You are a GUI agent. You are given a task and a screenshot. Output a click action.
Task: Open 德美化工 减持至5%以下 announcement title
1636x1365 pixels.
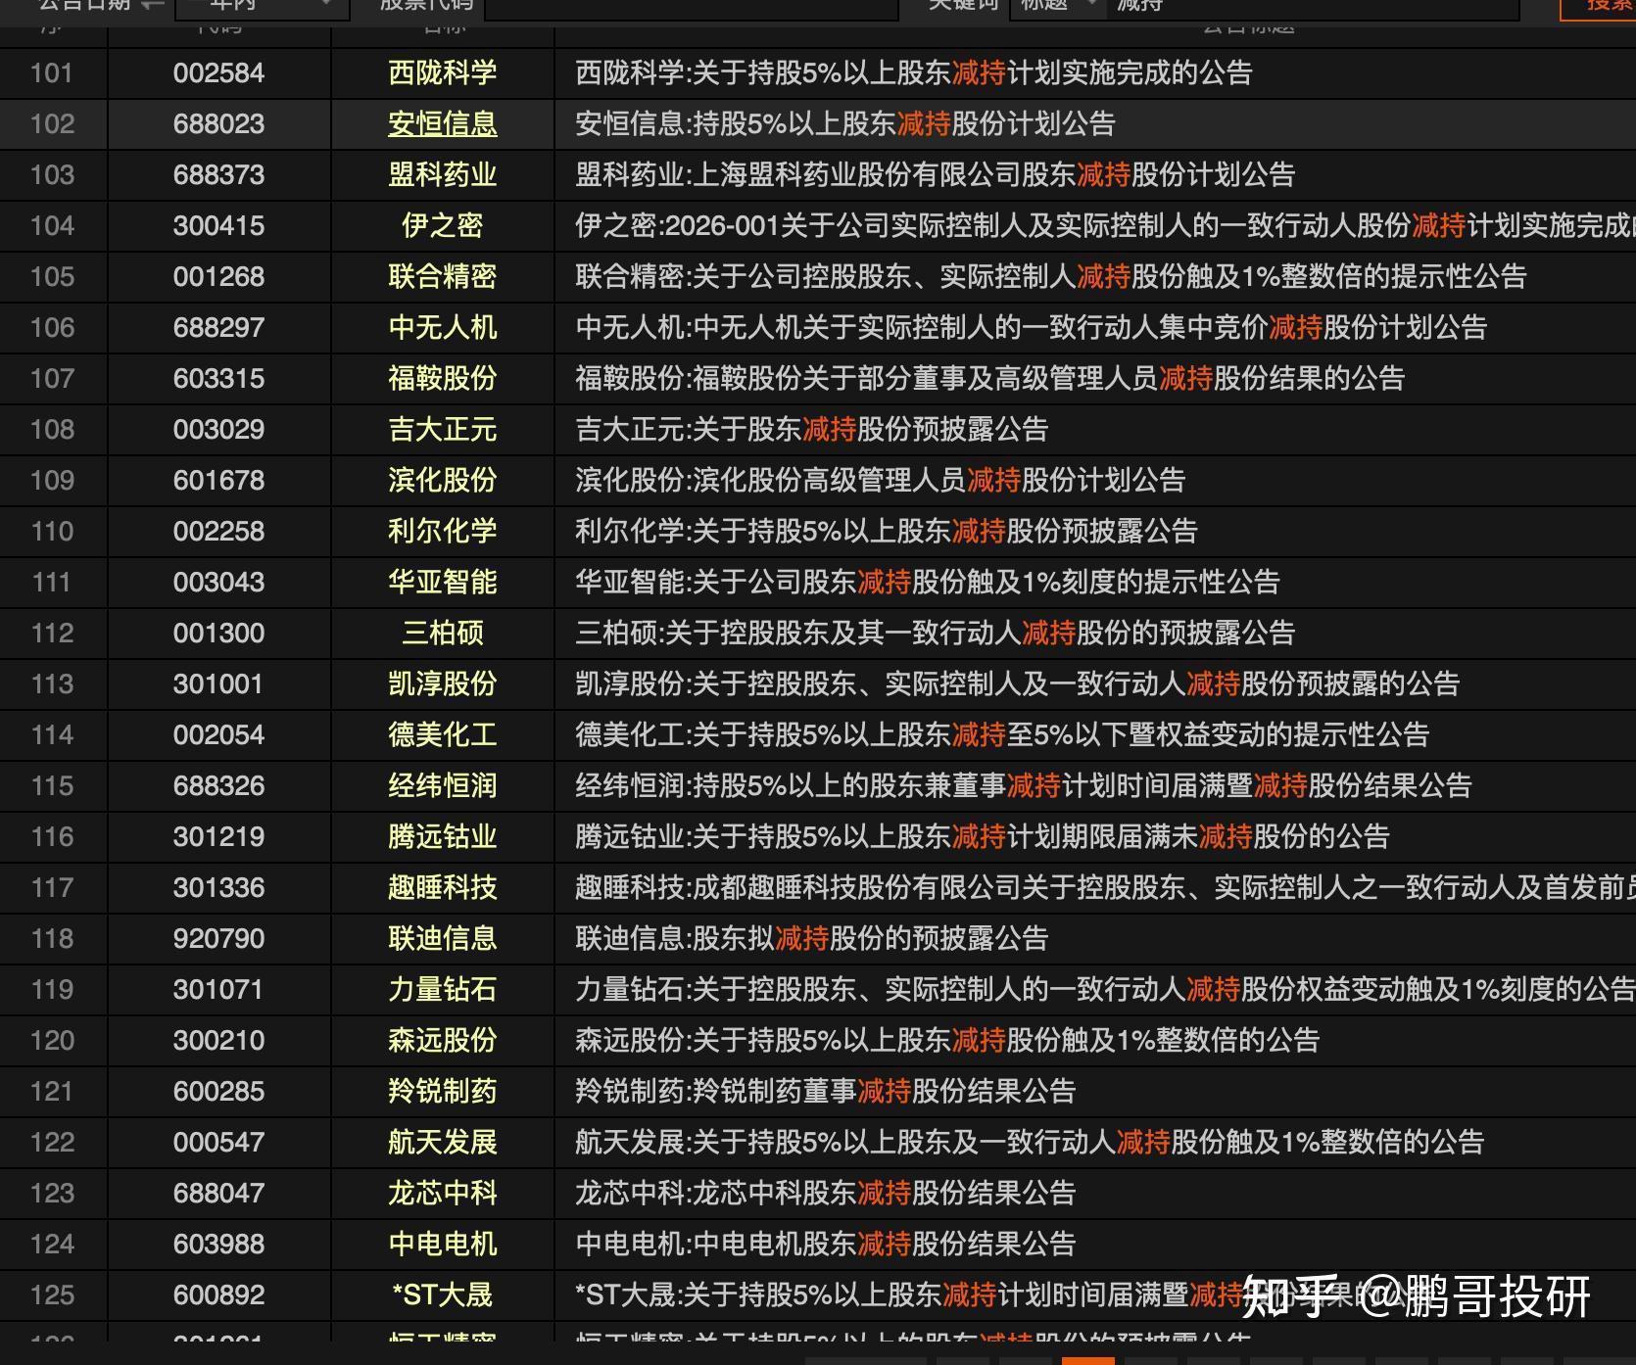[1002, 735]
